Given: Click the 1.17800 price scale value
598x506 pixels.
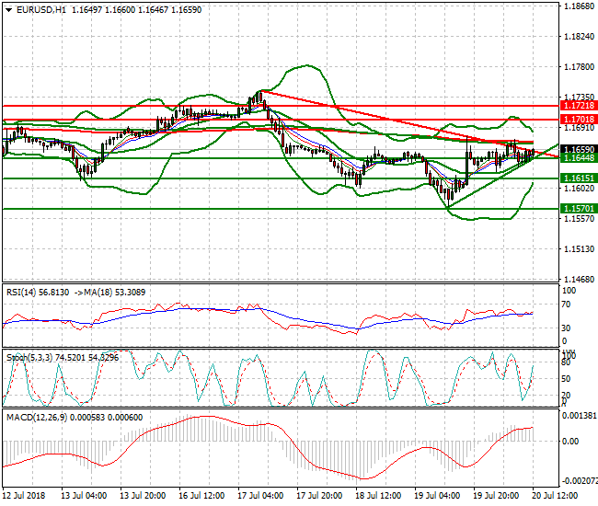Looking at the screenshot, I should 580,67.
